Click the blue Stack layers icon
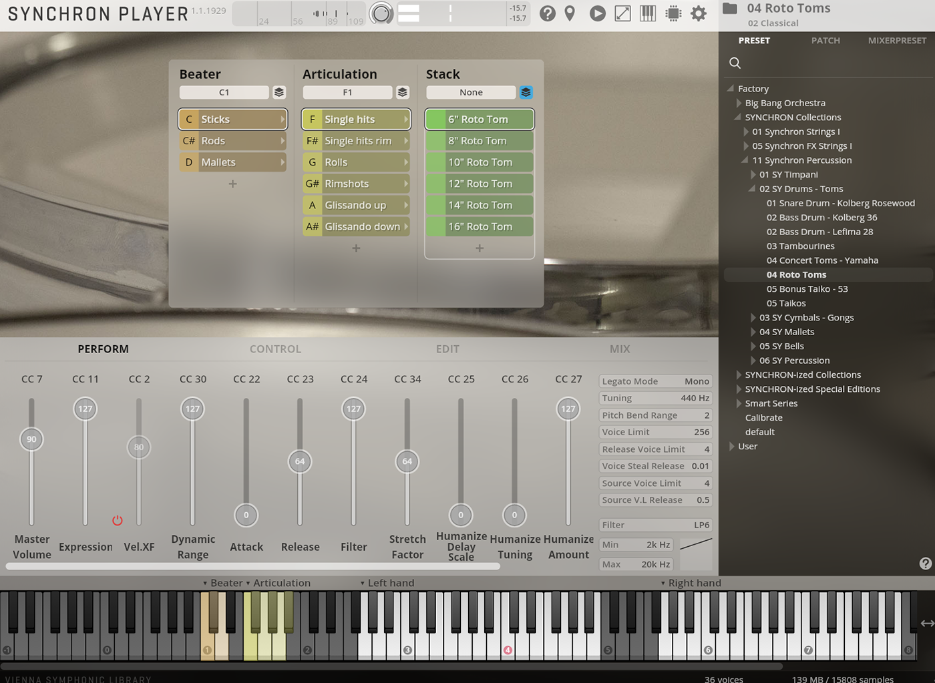This screenshot has width=935, height=683. (526, 92)
